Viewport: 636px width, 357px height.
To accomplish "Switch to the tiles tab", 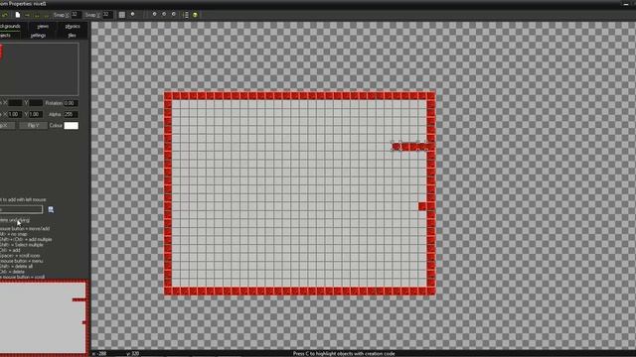I will coord(73,36).
